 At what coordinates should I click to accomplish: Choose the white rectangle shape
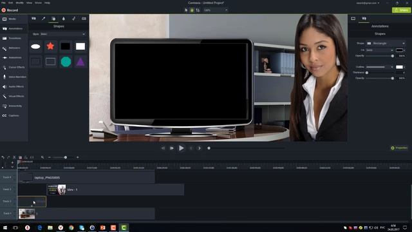coord(80,46)
